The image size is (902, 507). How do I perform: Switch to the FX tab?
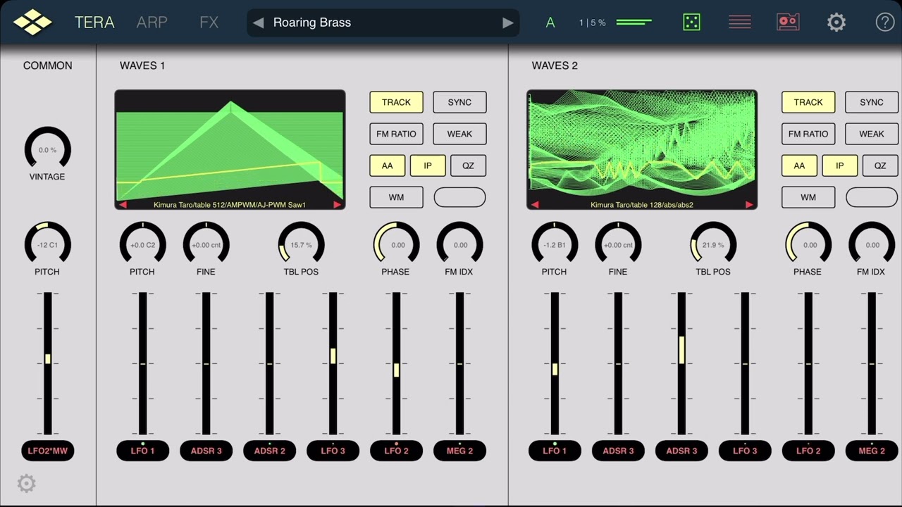pyautogui.click(x=209, y=23)
